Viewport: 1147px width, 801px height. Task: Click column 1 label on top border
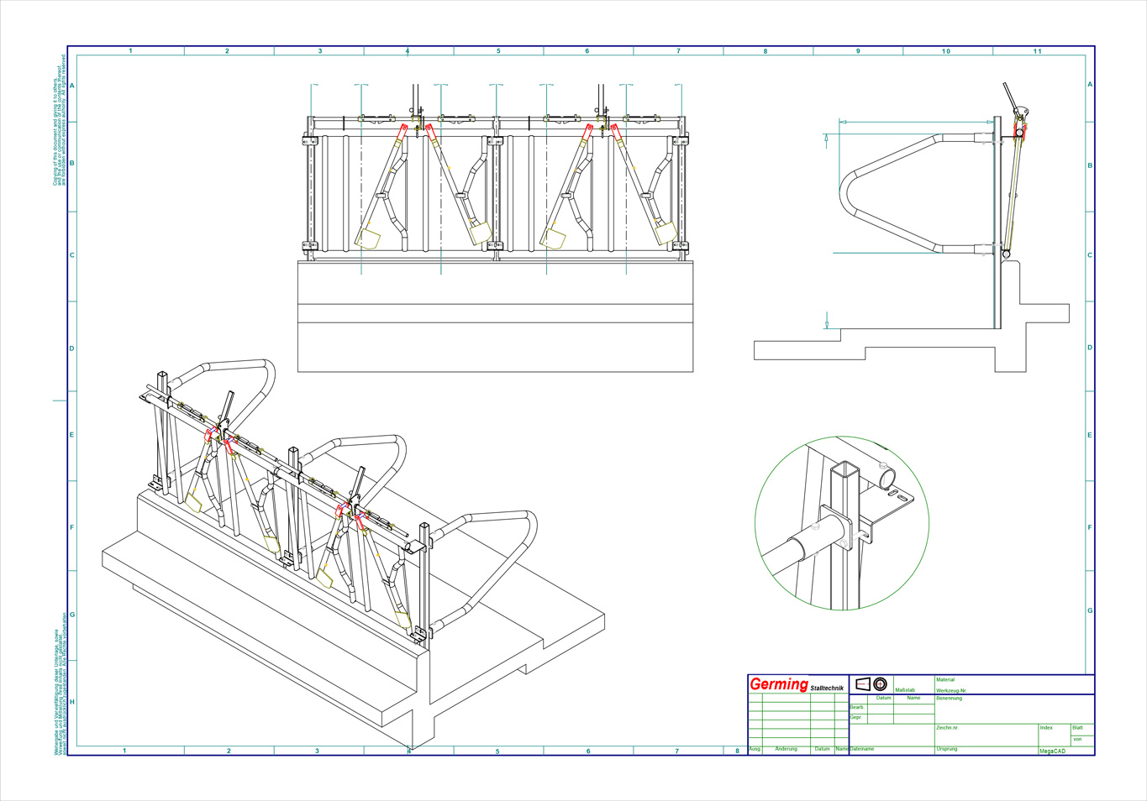(130, 51)
